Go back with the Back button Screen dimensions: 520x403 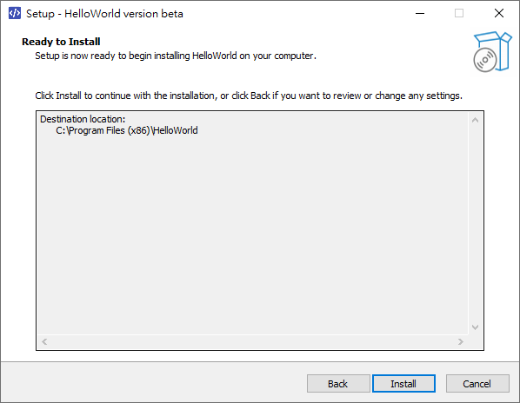click(338, 384)
